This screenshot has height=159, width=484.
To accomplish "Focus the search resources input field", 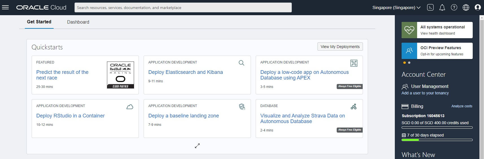I will (183, 8).
